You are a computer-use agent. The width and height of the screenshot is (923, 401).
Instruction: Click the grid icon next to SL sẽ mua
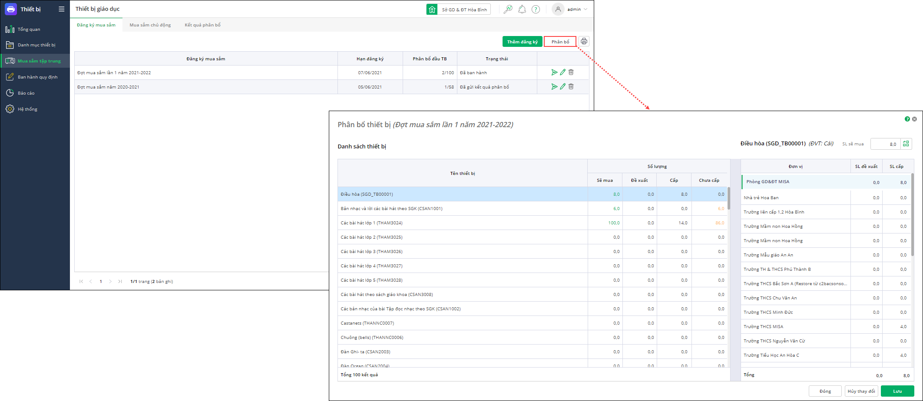[906, 144]
